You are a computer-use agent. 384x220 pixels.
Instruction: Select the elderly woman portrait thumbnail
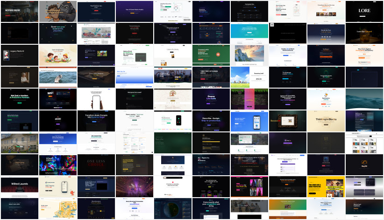[20, 77]
